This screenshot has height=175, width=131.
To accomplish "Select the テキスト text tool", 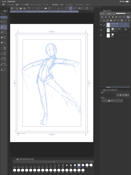I will [x=4, y=70].
